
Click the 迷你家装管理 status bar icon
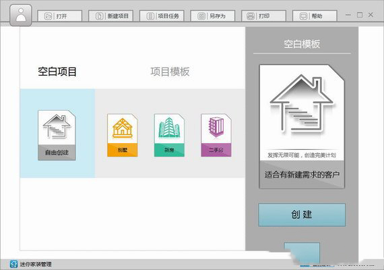(x=13, y=264)
